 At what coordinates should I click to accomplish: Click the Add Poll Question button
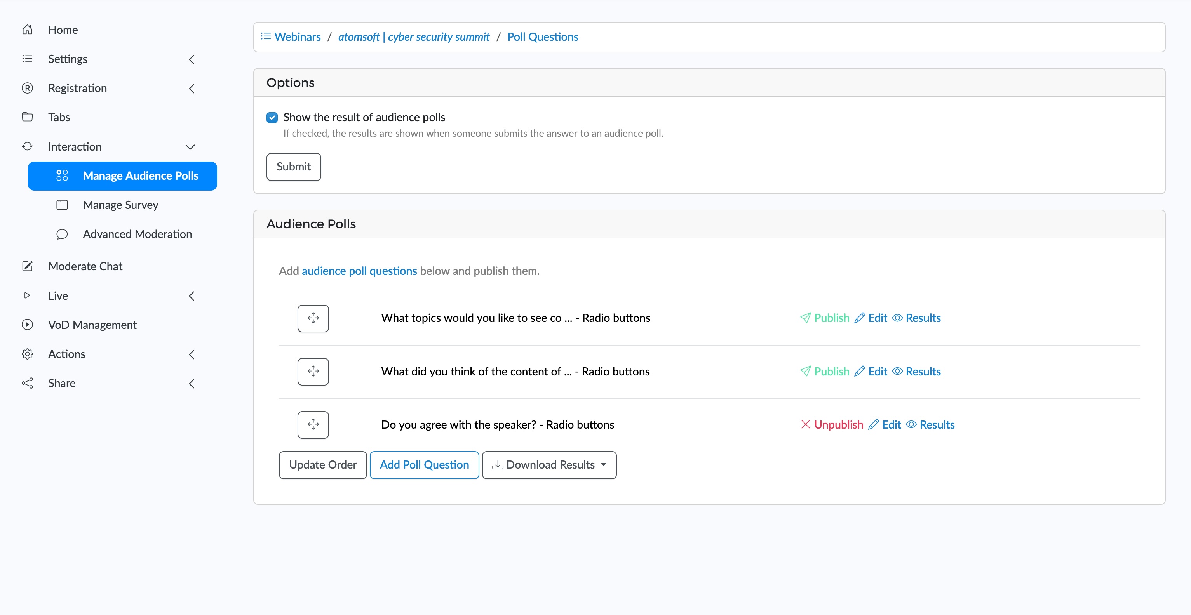click(425, 465)
